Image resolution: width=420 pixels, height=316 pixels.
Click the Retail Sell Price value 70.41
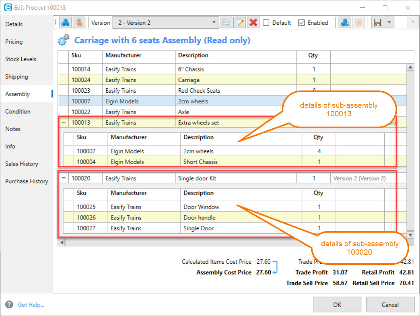(406, 283)
